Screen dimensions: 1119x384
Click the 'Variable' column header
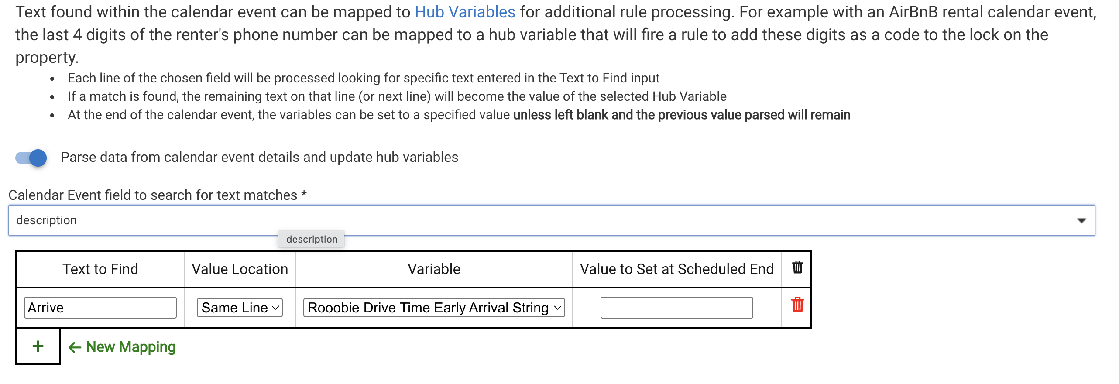pos(434,269)
